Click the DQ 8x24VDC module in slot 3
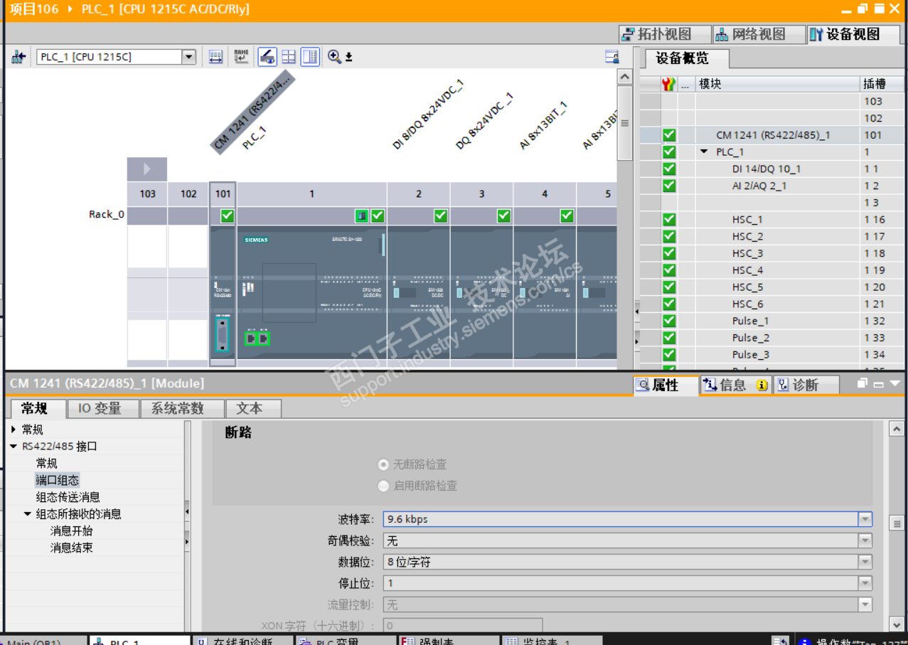 482,292
